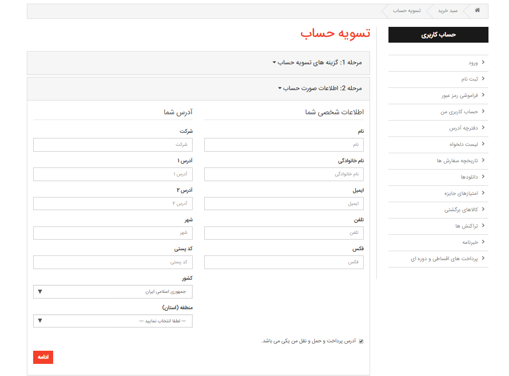Screen dimensions: 509x376
Task: Click the chevron icon beside خبرنامه
Action: [483, 242]
